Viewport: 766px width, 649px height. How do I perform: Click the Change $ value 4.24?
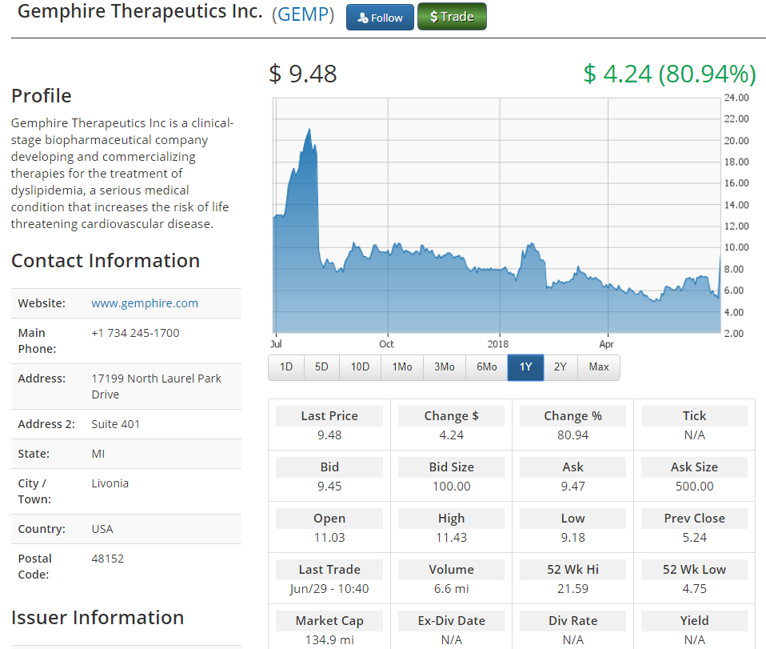tap(452, 435)
